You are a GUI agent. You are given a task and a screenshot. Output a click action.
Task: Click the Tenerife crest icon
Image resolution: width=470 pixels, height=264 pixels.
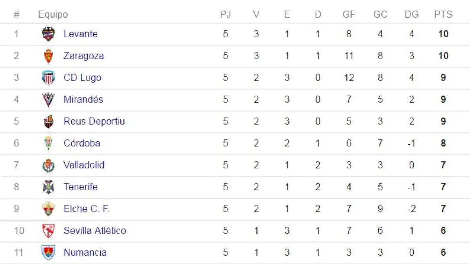click(49, 187)
